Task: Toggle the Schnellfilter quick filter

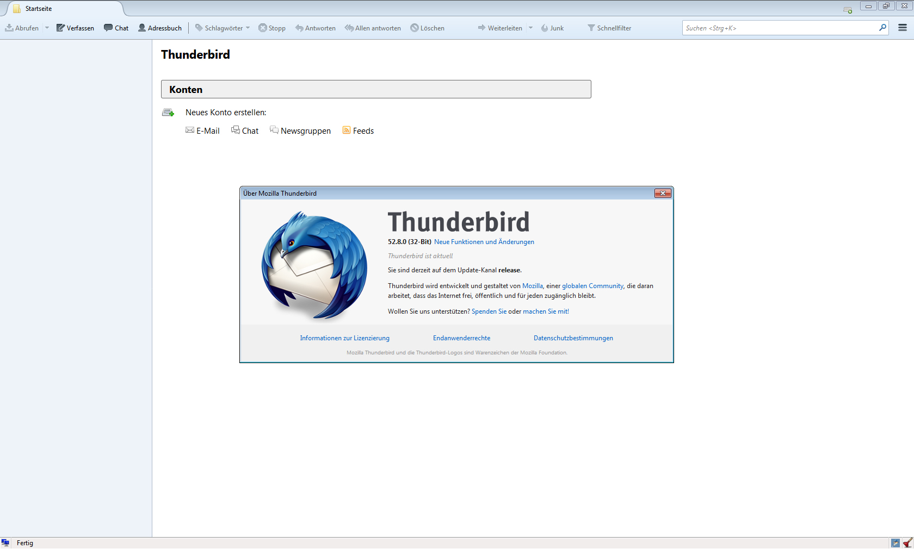Action: coord(609,28)
